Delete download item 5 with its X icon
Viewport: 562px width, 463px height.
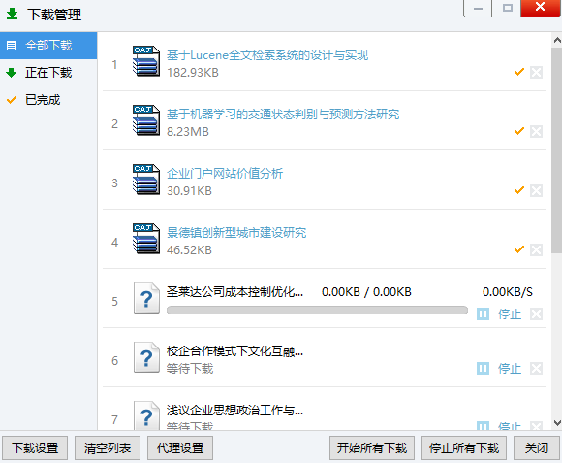[x=536, y=314]
